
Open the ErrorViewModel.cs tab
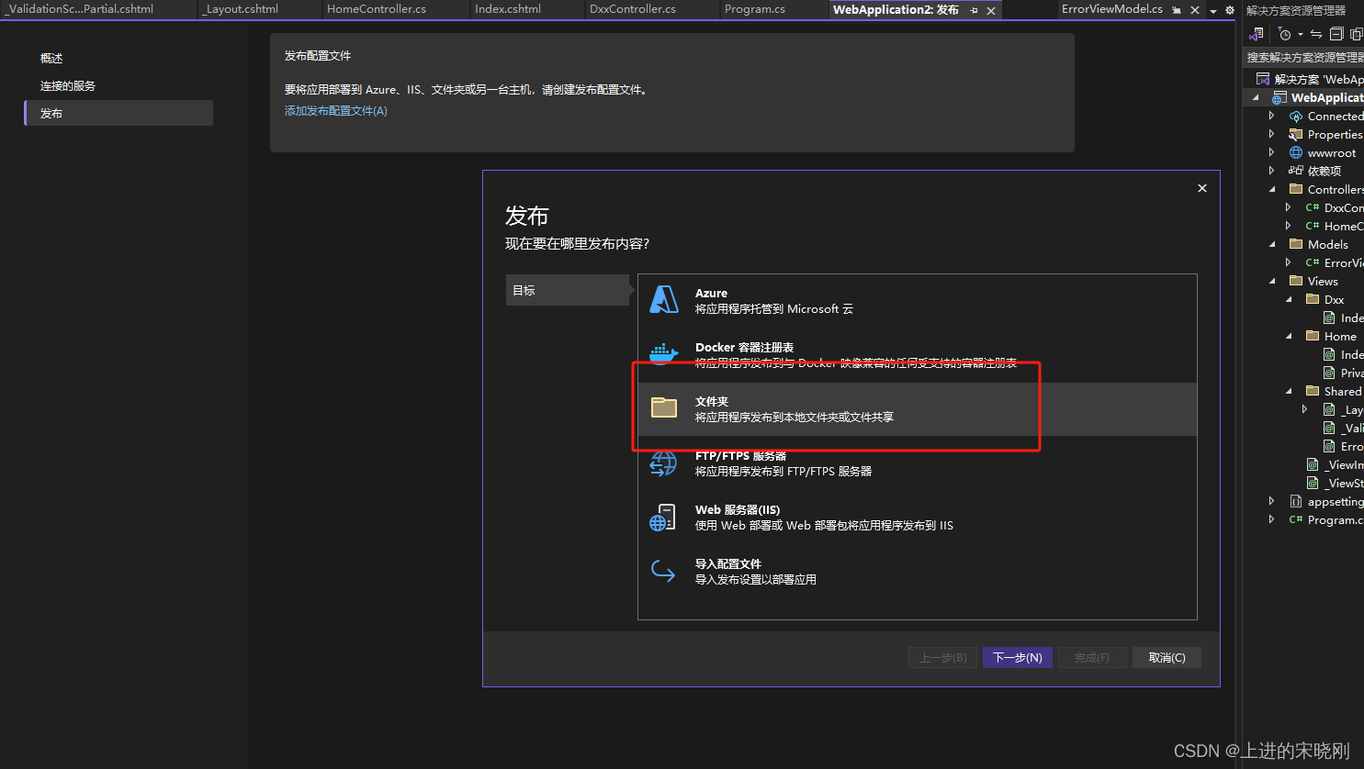1112,9
